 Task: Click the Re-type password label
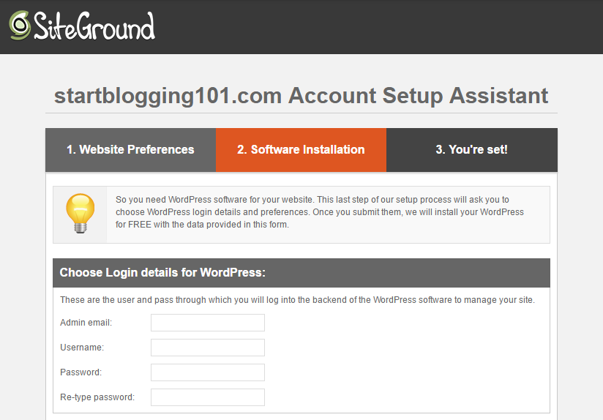pyautogui.click(x=97, y=397)
